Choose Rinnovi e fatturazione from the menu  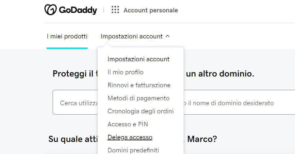point(139,85)
